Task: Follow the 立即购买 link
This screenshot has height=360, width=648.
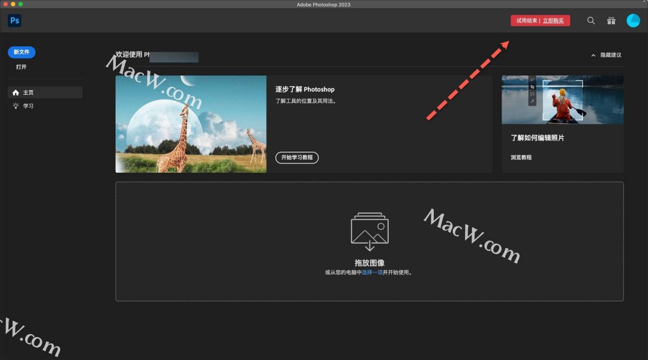Action: pos(553,20)
